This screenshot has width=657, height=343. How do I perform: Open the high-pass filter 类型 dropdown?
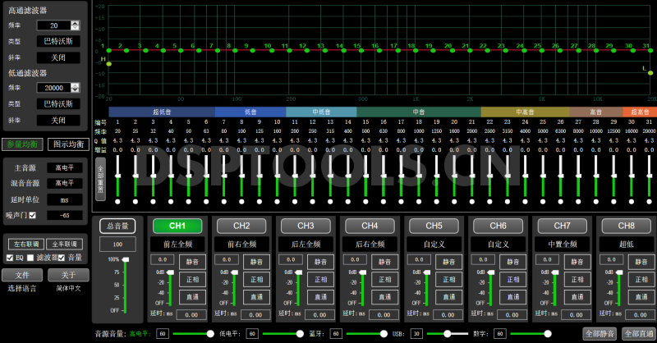pyautogui.click(x=57, y=40)
